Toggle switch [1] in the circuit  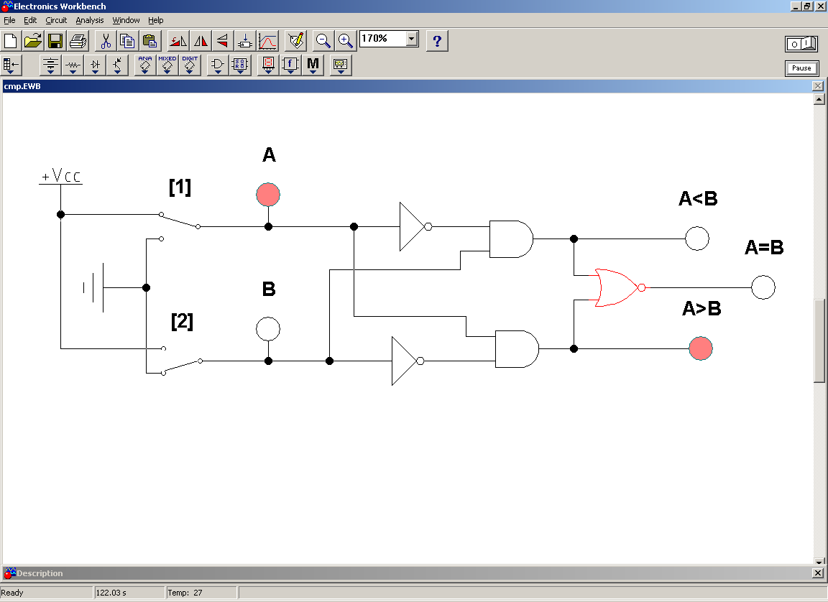pyautogui.click(x=180, y=226)
